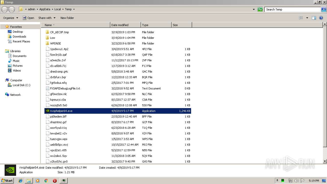Click the vertical scrollbar up arrow

pos(325,24)
